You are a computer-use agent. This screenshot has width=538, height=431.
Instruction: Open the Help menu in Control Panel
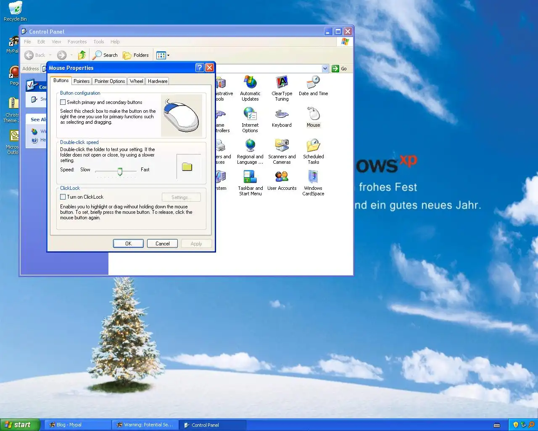[x=115, y=42]
